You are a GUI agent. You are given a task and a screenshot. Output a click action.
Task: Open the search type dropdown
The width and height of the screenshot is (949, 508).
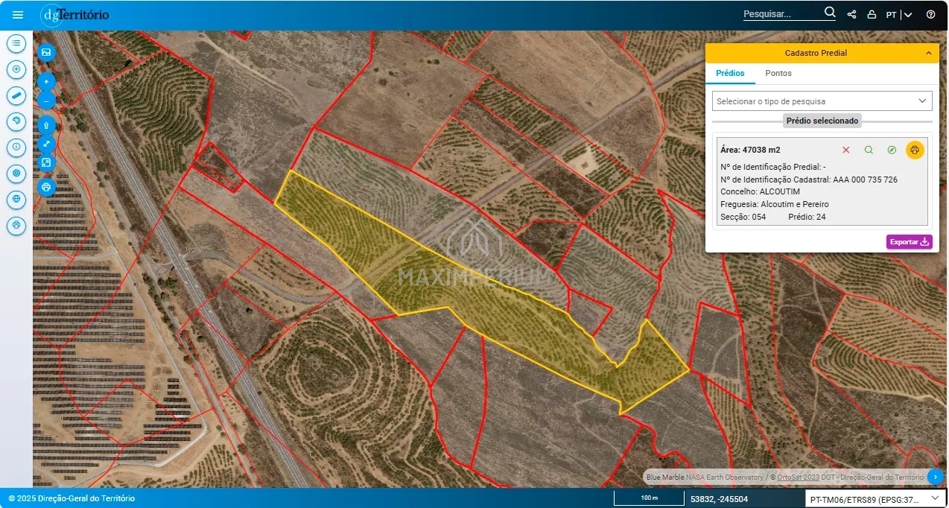[822, 101]
